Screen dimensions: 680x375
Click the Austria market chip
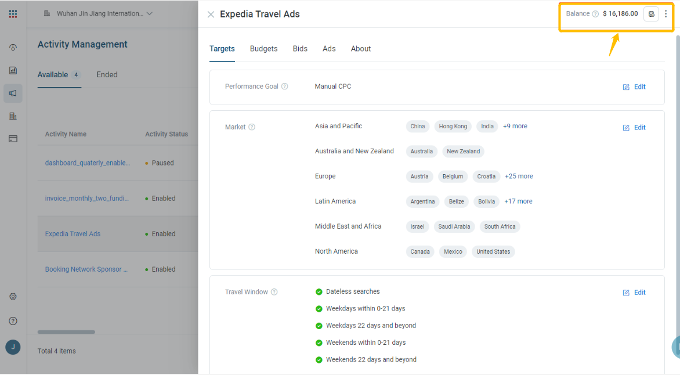(419, 176)
